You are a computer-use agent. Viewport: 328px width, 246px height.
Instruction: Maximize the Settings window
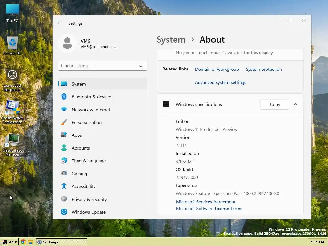point(289,20)
